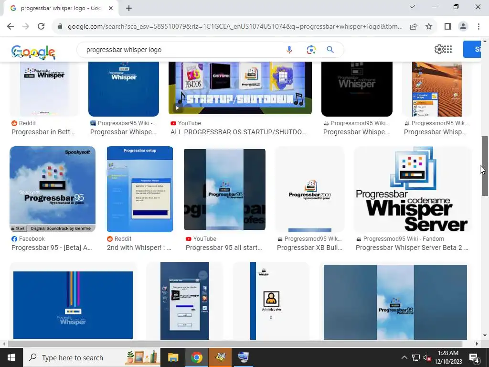Viewport: 489px width, 367px height.
Task: Open Facebook Progressbar 95 [Beta] link
Action: tap(52, 248)
